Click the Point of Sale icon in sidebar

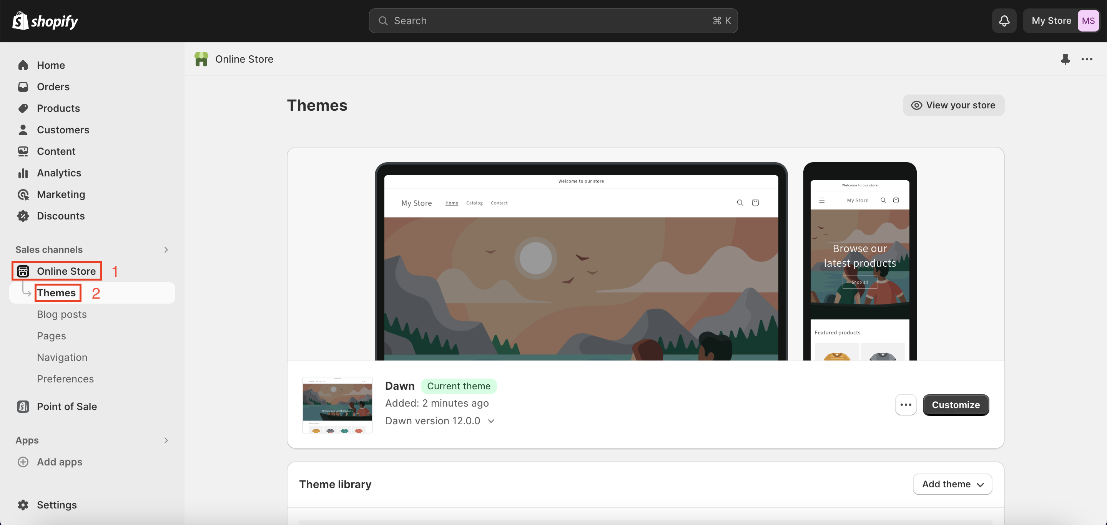(23, 406)
